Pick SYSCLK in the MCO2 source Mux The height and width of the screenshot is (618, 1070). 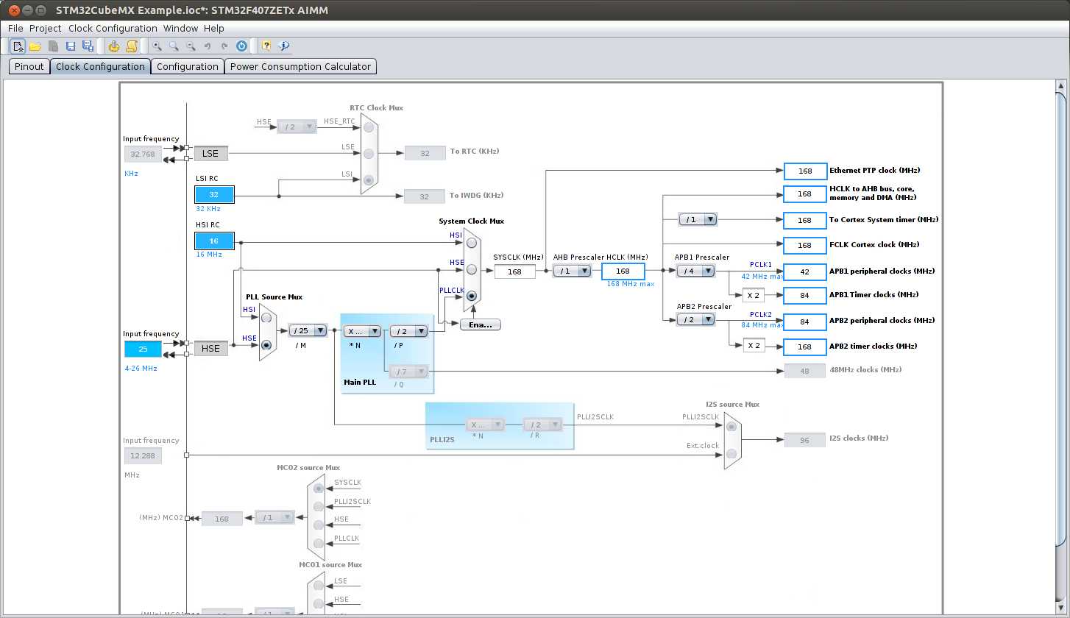(x=318, y=488)
